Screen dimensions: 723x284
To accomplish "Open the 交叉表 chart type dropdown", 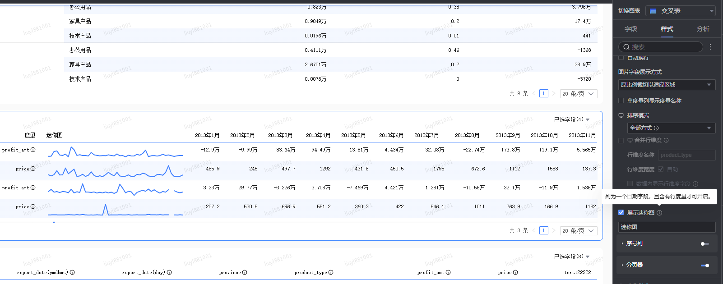I will click(x=680, y=11).
